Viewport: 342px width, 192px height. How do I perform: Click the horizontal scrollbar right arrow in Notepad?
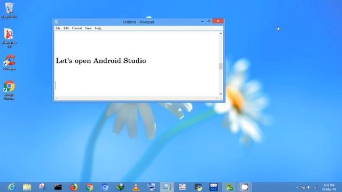click(216, 98)
